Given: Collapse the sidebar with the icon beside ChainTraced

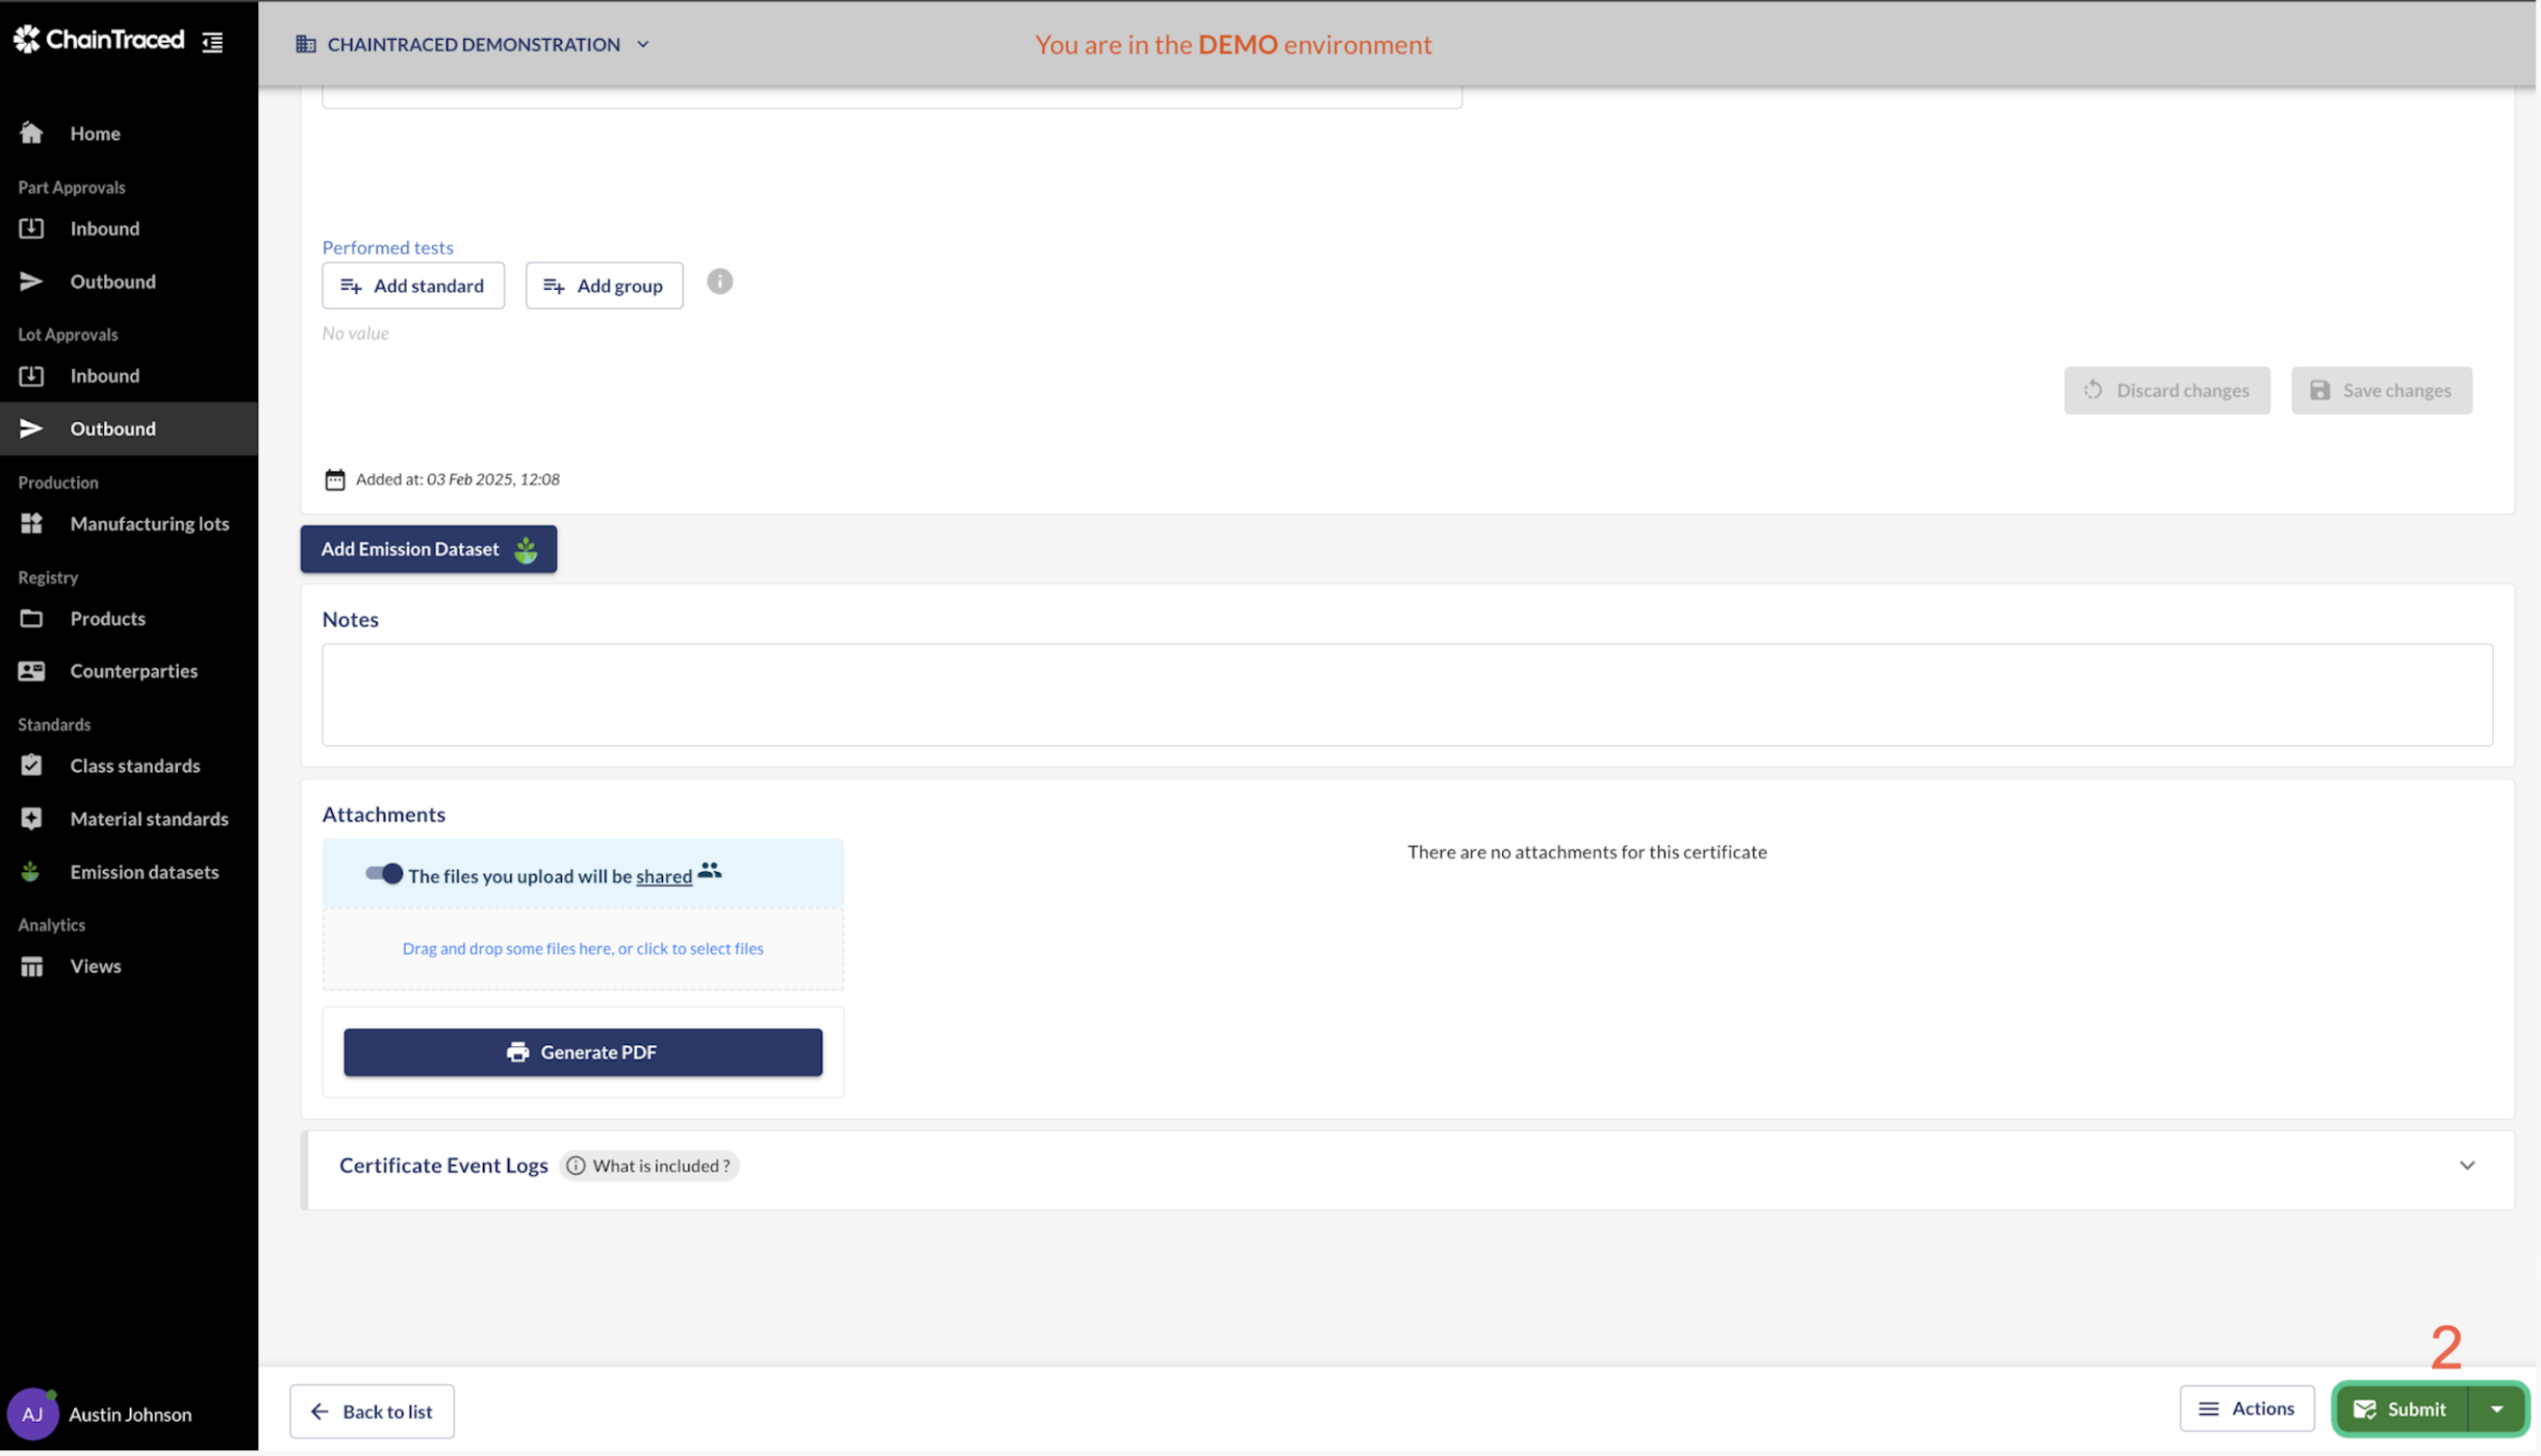Looking at the screenshot, I should pyautogui.click(x=211, y=42).
